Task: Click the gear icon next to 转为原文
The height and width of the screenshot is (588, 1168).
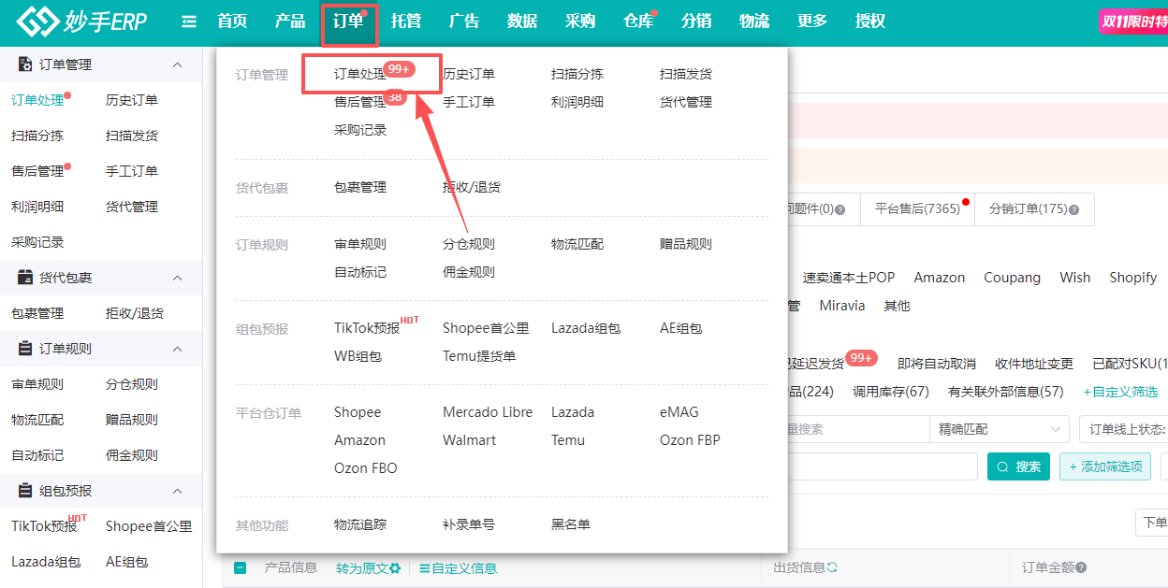Action: click(x=395, y=567)
